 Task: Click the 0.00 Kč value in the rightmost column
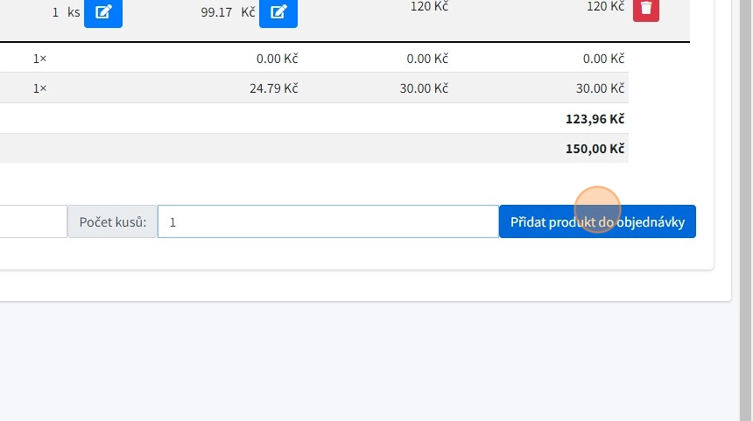pyautogui.click(x=603, y=59)
